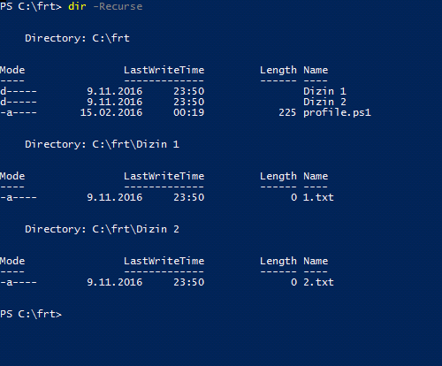Click the first 'Mode' column header

12,70
